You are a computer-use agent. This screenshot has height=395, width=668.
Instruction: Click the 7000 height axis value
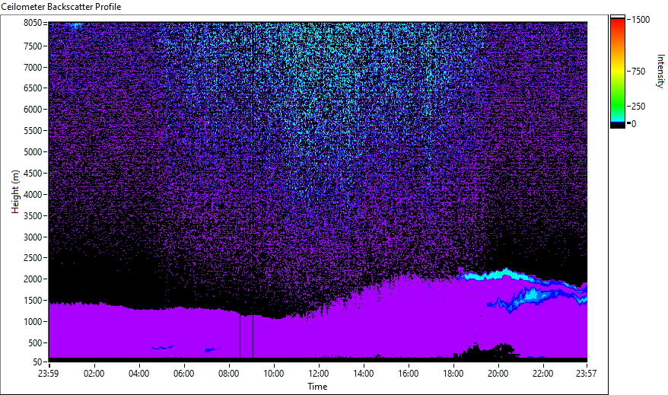point(33,67)
